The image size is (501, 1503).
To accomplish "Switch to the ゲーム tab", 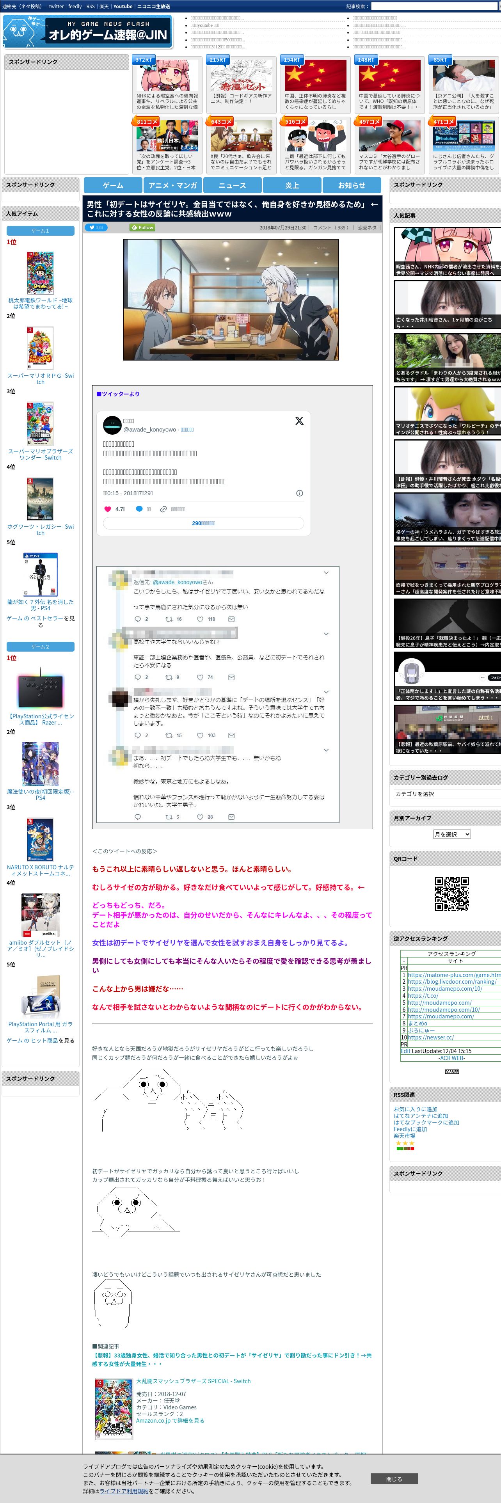I will click(112, 185).
